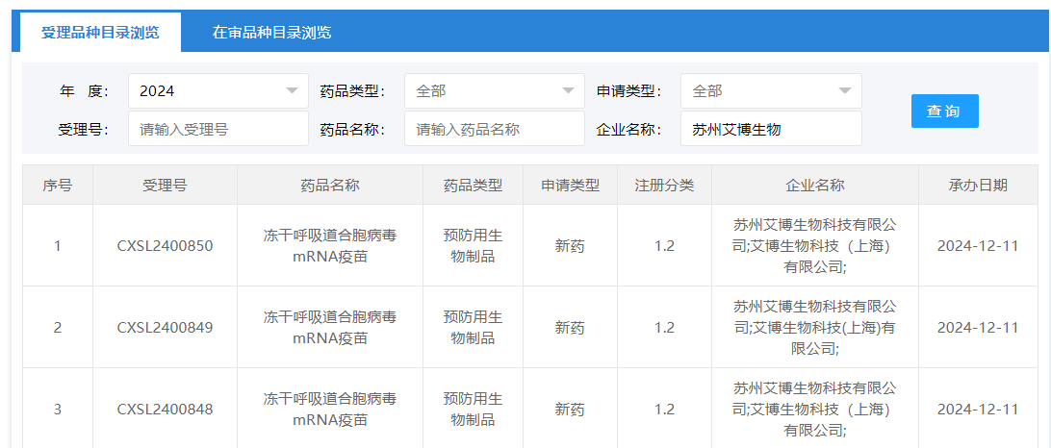The image size is (1051, 448).
Task: Click the 查询 search button
Action: (944, 112)
